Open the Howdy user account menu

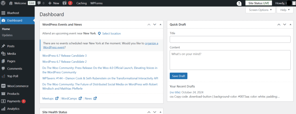pyautogui.click(x=285, y=3)
